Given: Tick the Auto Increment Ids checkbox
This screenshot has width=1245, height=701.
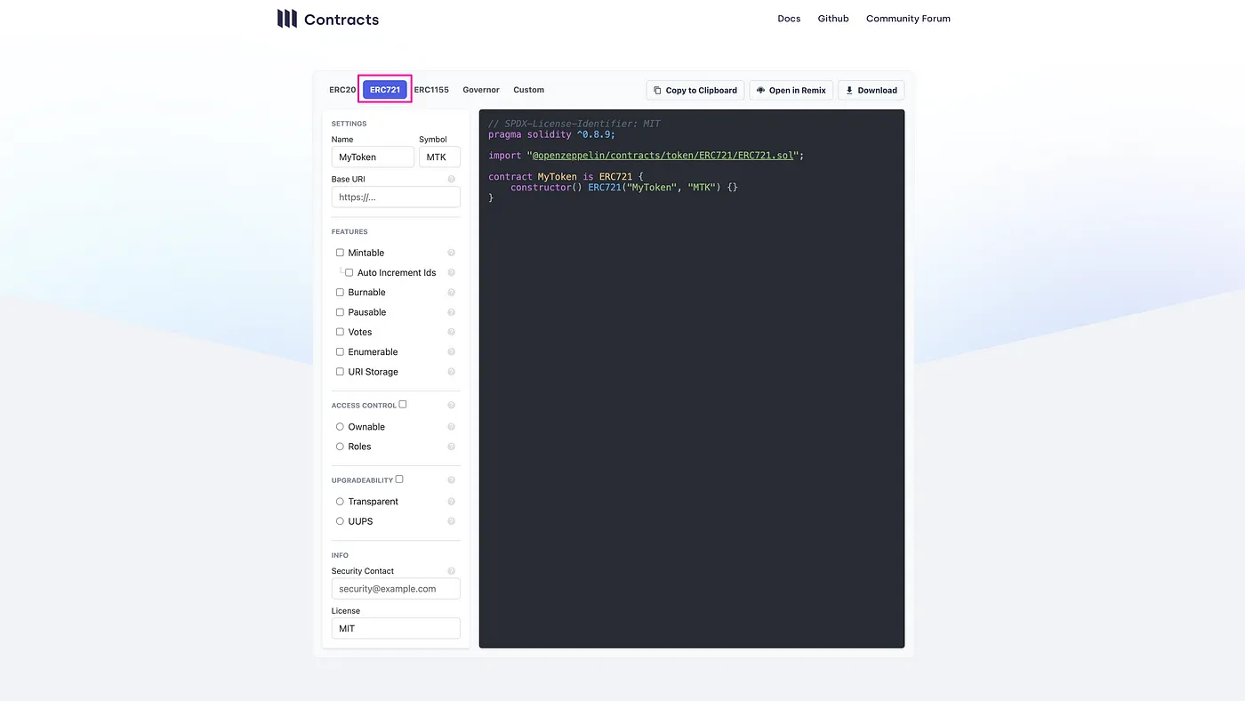Looking at the screenshot, I should [x=349, y=272].
